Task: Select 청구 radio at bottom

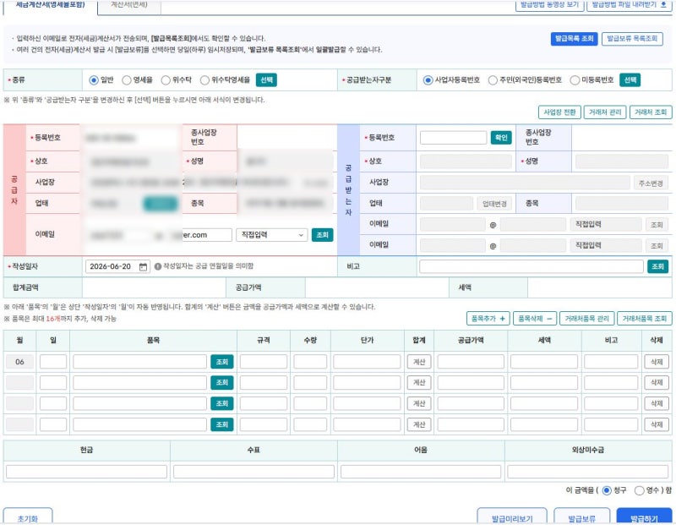Action: coord(607,490)
